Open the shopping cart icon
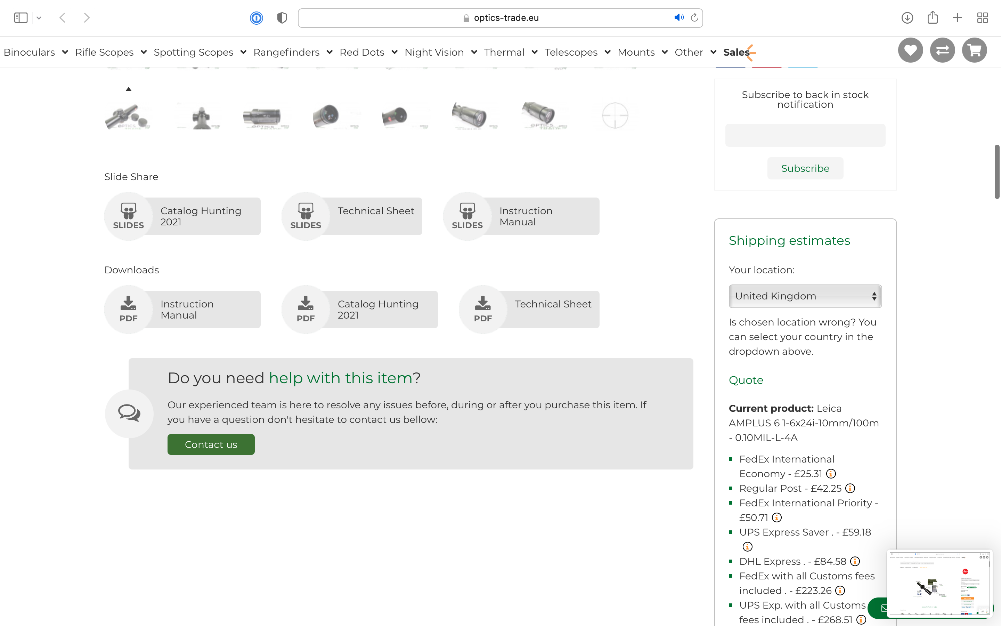The image size is (1001, 626). click(x=974, y=50)
